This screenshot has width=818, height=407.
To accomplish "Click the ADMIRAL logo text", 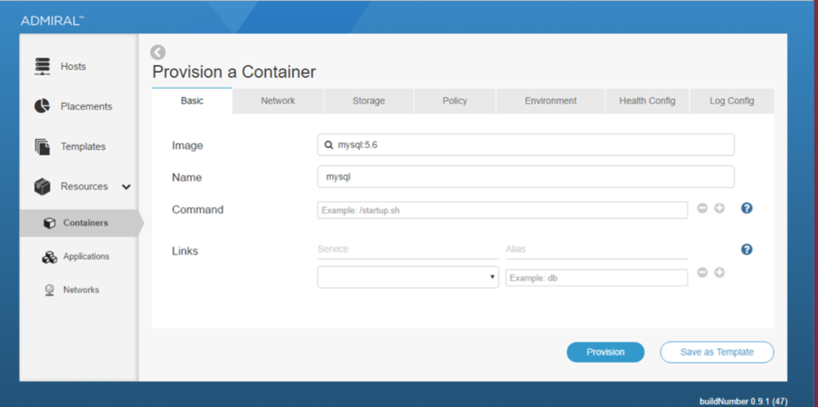I will 52,21.
